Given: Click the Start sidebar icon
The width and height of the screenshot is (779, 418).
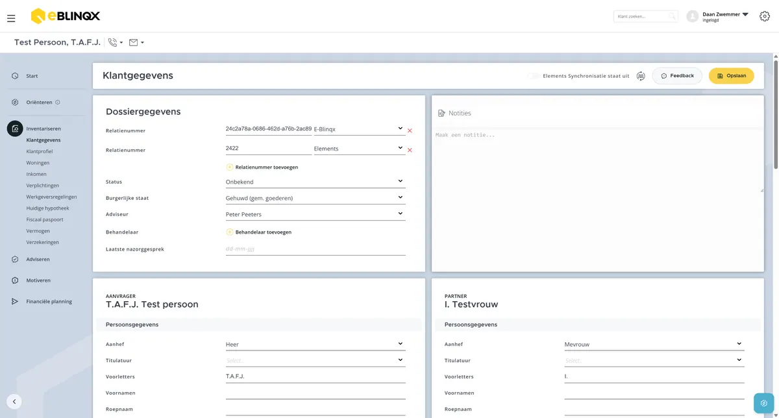Looking at the screenshot, I should click(15, 76).
